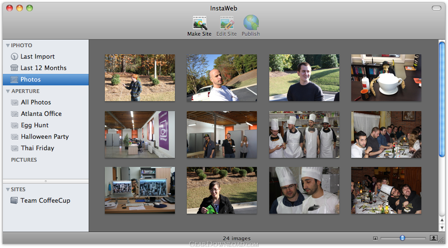Select the dual monitor desk photo
448x248 pixels.
140,190
